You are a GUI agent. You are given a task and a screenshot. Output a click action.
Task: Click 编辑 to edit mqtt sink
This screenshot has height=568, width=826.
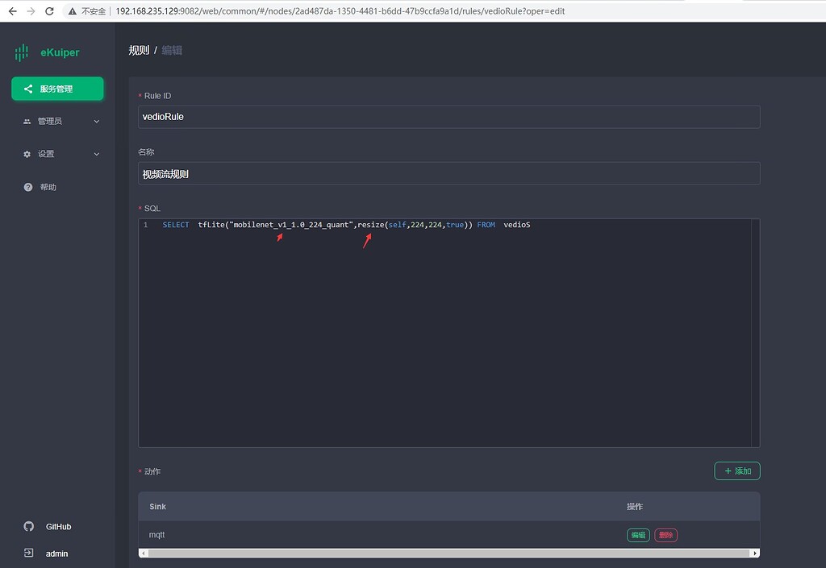coord(638,535)
